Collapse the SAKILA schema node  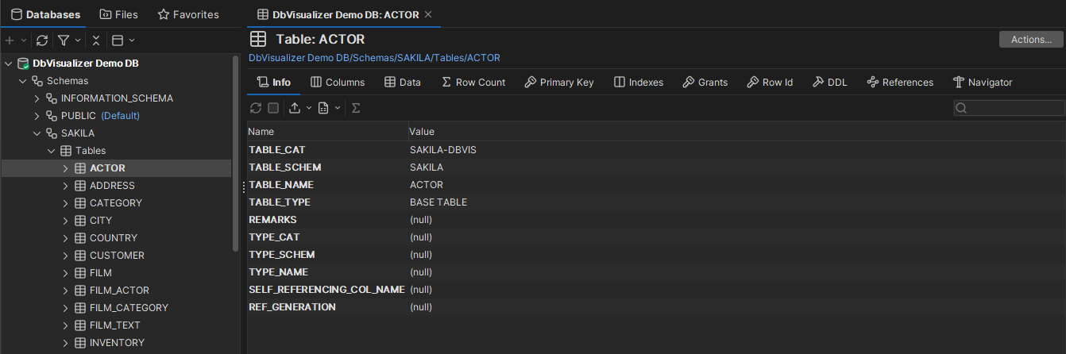point(37,133)
